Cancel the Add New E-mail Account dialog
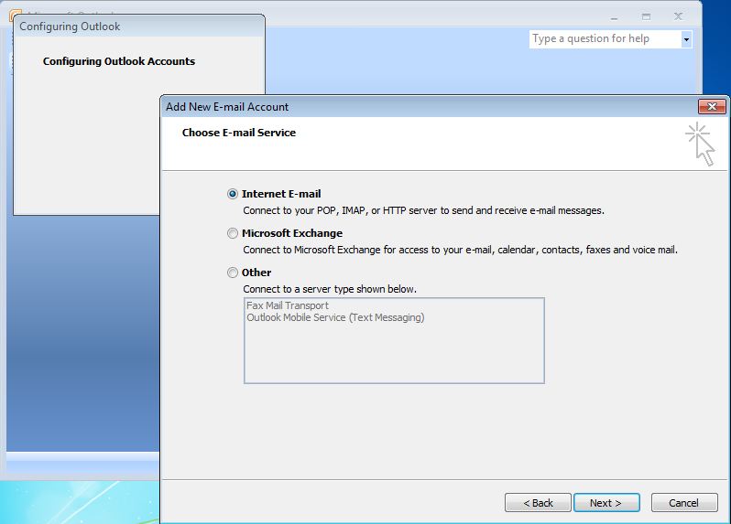The image size is (731, 524). point(684,503)
